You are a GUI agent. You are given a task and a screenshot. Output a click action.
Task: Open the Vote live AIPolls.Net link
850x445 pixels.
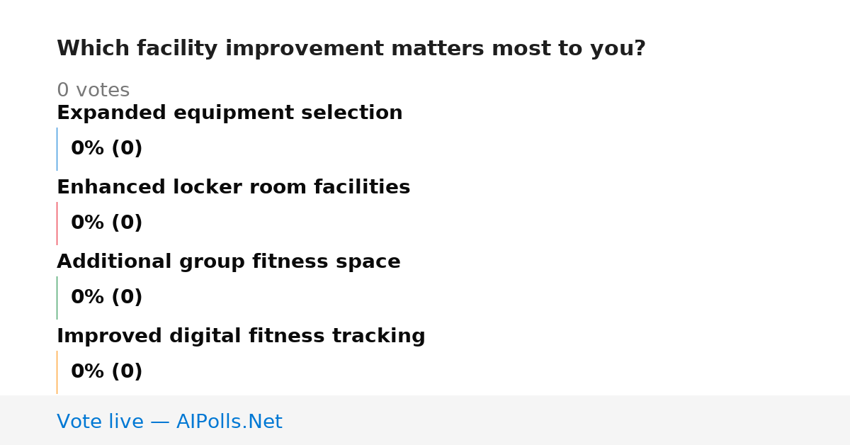169,422
